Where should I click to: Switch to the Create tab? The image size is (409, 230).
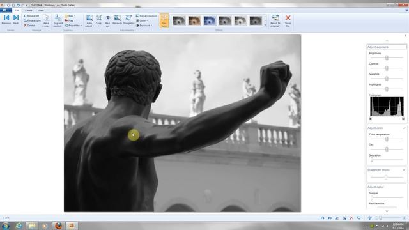pyautogui.click(x=29, y=10)
